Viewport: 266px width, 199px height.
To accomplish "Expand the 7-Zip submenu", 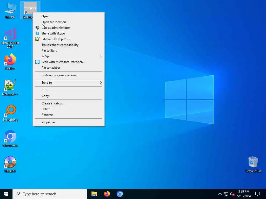I will [x=69, y=56].
